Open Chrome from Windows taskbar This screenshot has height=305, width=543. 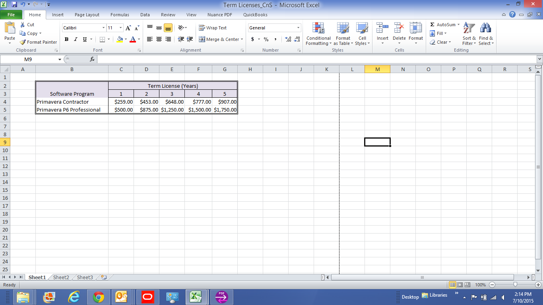pos(99,297)
